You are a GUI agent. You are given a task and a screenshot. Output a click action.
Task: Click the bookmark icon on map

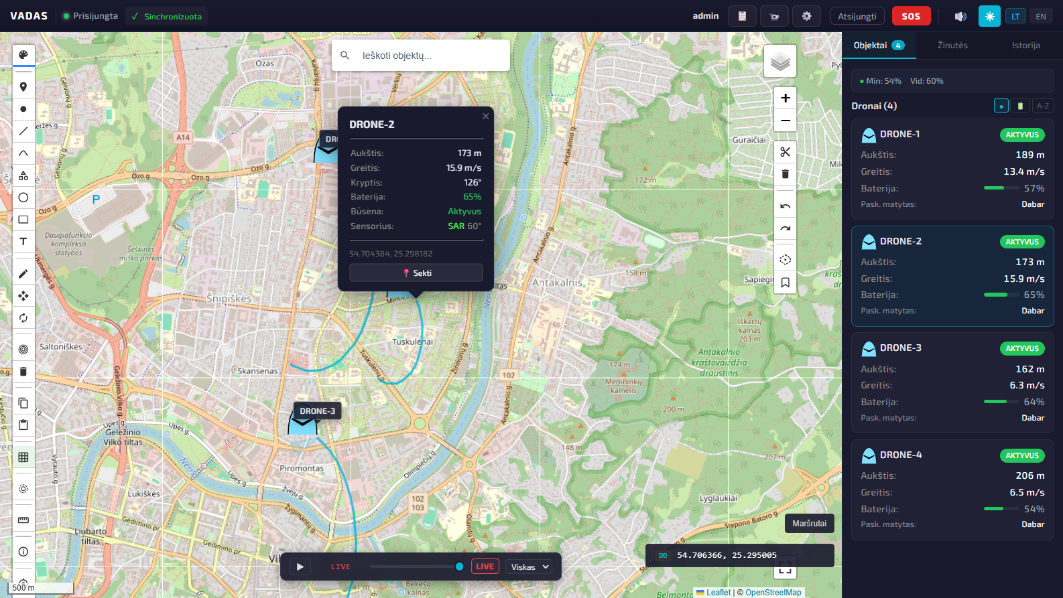(786, 283)
